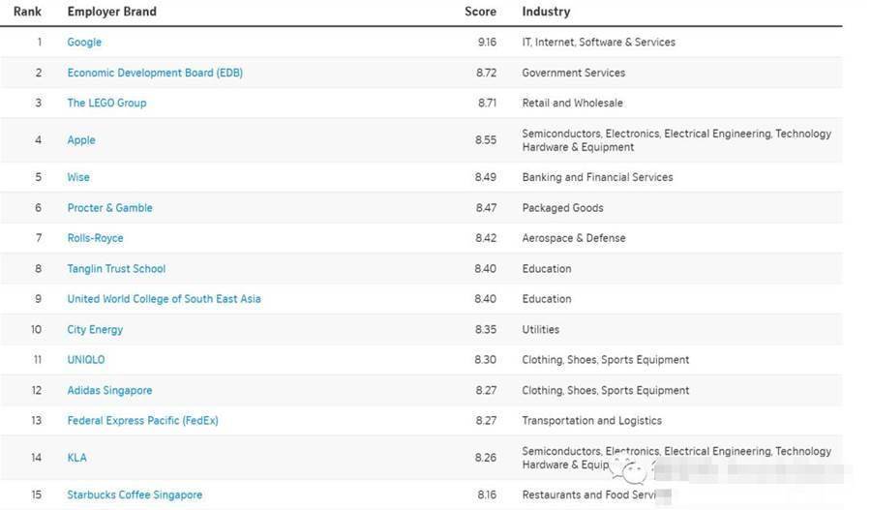This screenshot has height=510, width=871.
Task: Click score 8.27 in Adidas Singapore row
Action: pos(486,390)
